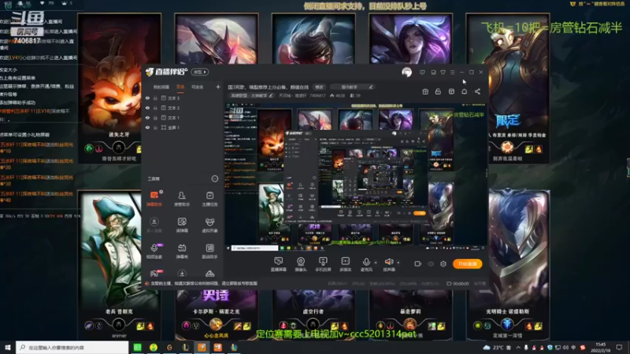
Task: Open the Windows Start menu
Action: point(8,348)
